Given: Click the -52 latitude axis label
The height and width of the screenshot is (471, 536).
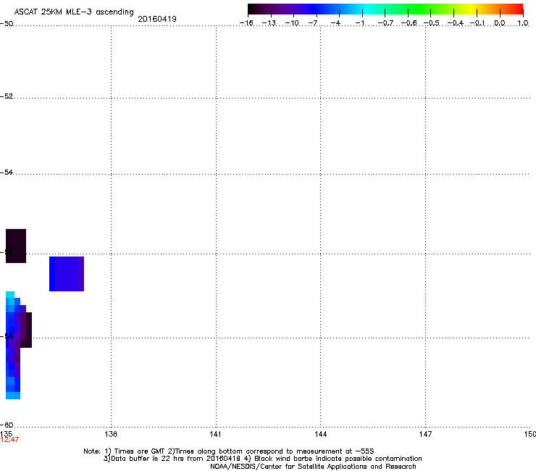Looking at the screenshot, I should pyautogui.click(x=7, y=96).
